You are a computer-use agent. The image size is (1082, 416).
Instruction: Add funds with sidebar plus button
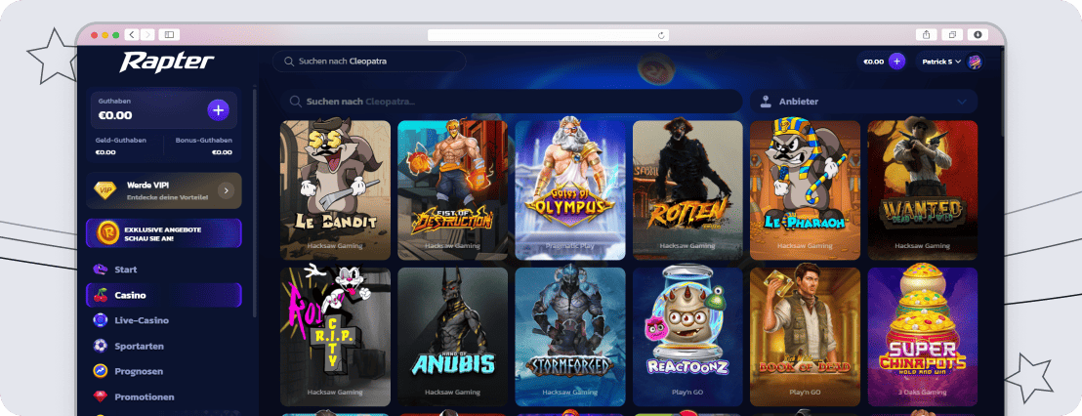(218, 110)
